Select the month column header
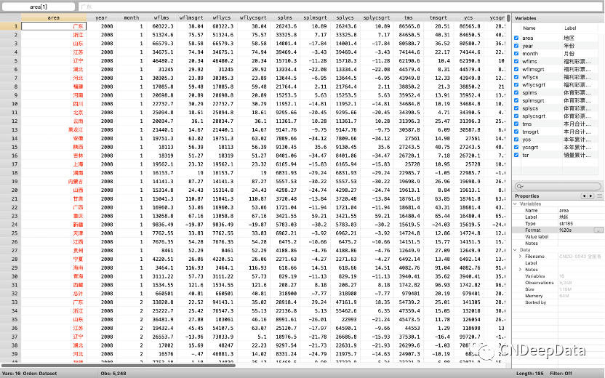This screenshot has height=378, width=605. pyautogui.click(x=131, y=17)
